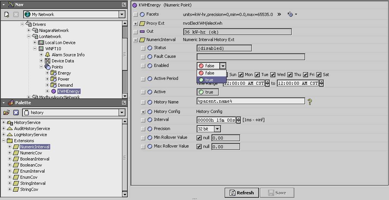This screenshot has height=200, width=389.
Task: Click the open palette folder icon
Action: coord(6,113)
